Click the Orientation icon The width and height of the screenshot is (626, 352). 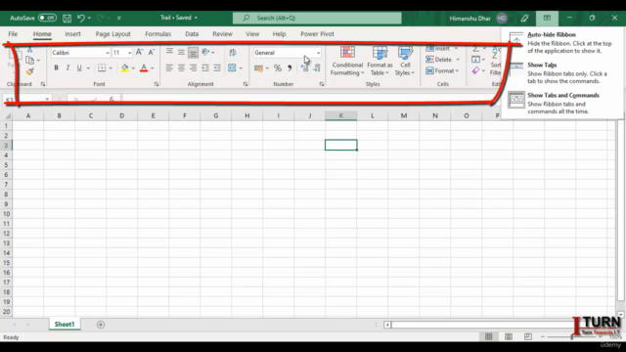tap(205, 52)
